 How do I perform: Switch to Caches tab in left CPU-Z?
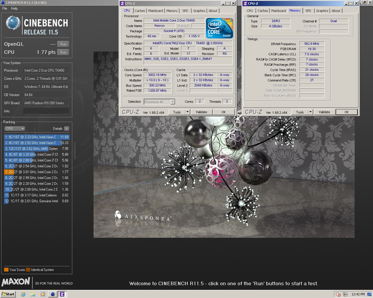140,11
